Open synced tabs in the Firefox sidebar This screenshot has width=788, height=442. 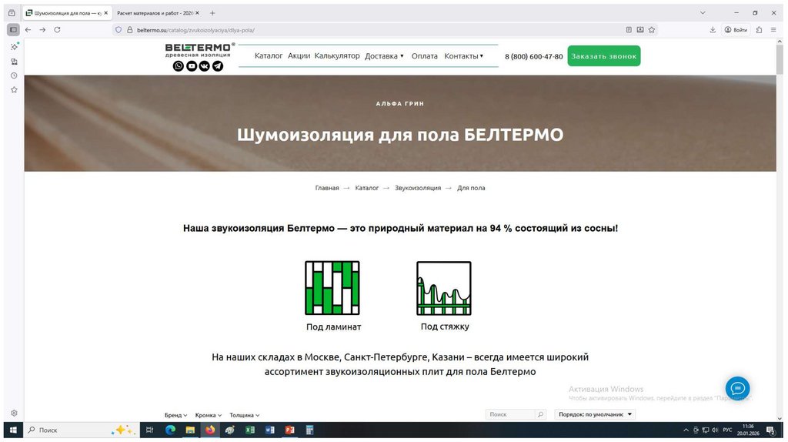(14, 62)
